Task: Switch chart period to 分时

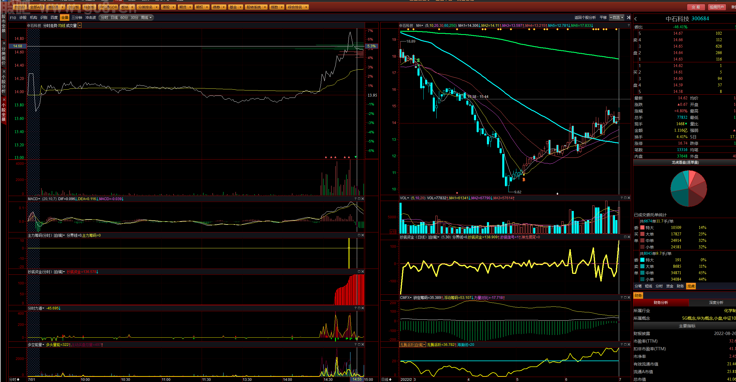Action: click(x=105, y=18)
